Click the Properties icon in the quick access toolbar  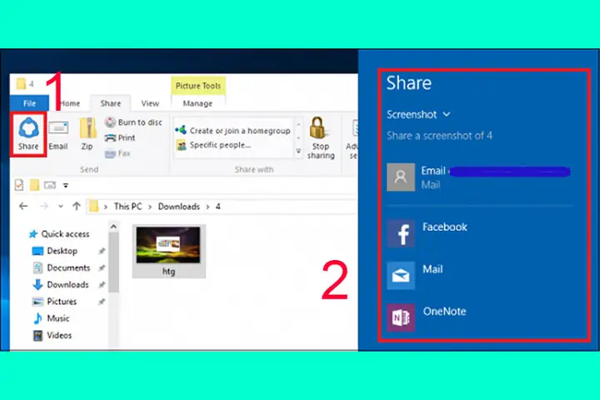point(19,185)
